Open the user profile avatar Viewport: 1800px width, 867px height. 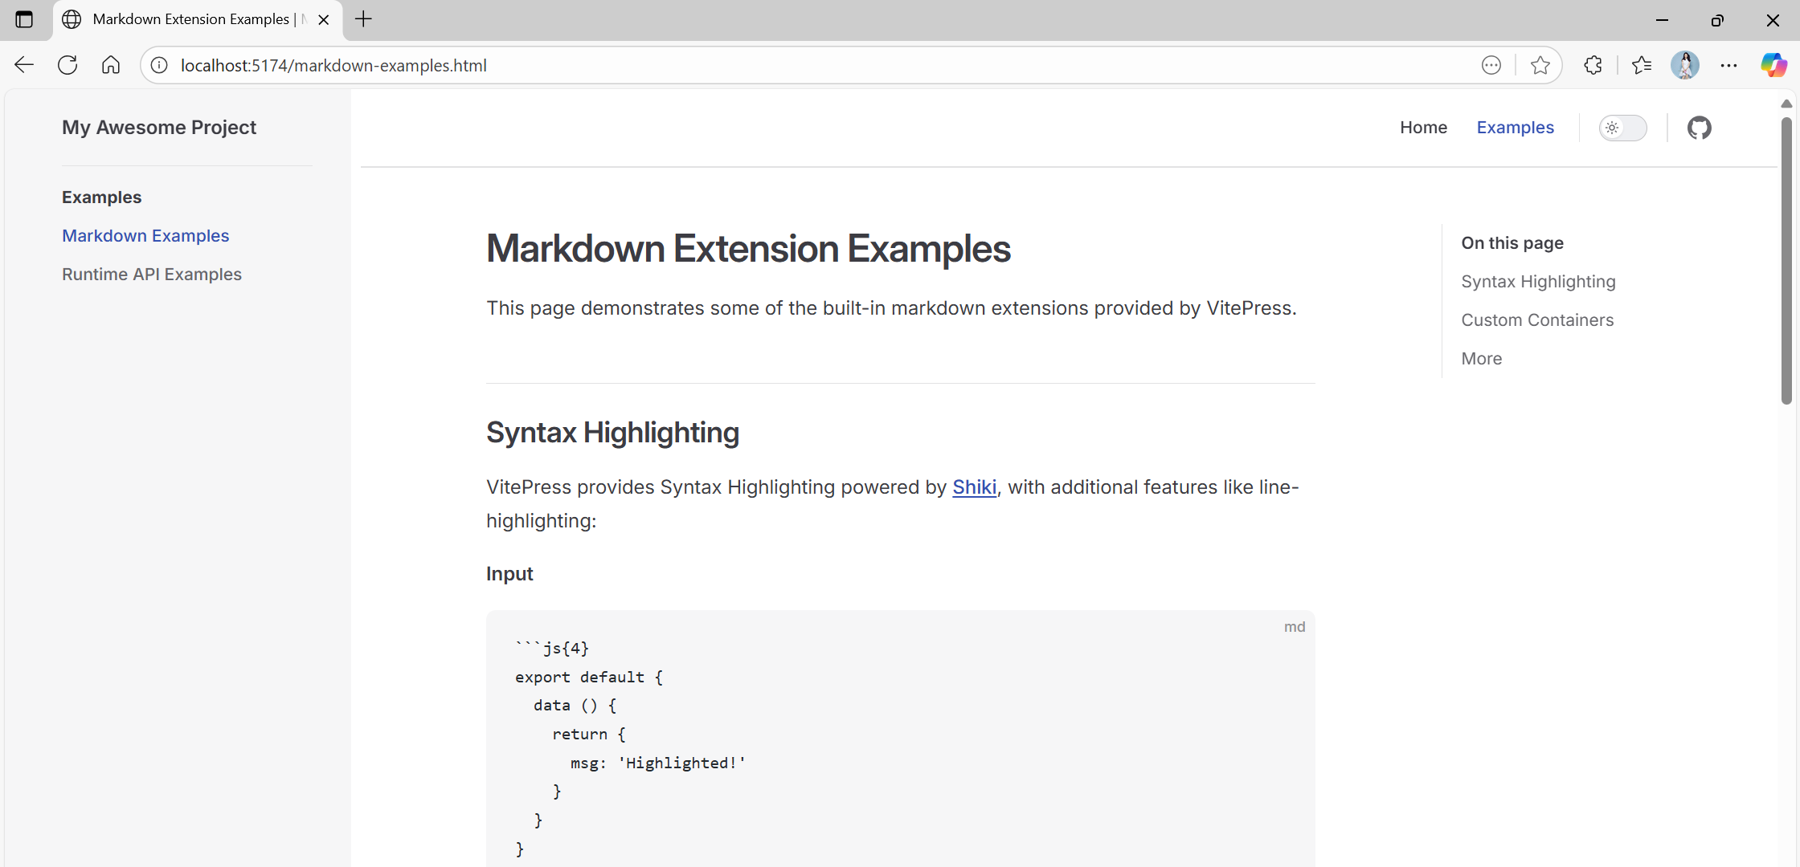pyautogui.click(x=1684, y=65)
